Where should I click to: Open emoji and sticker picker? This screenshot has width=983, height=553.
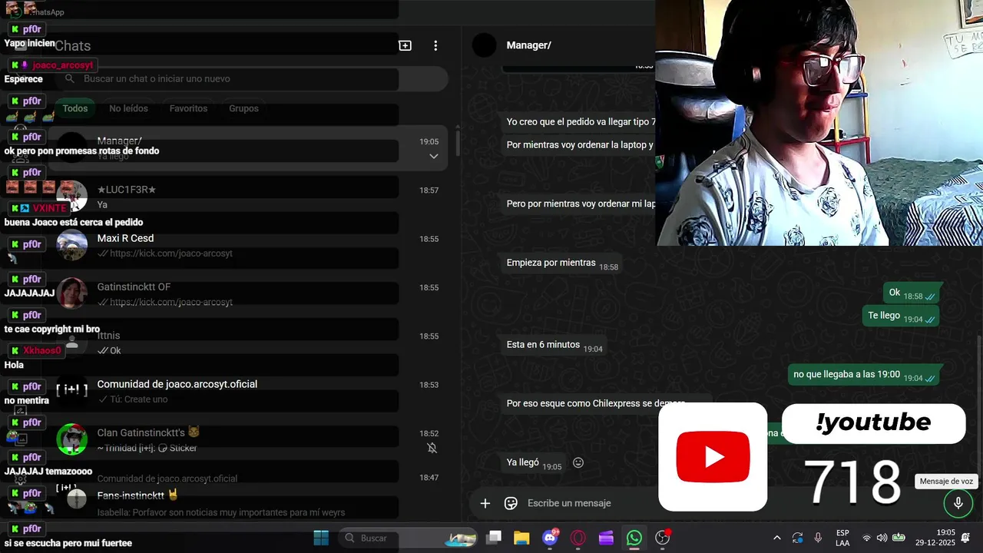pyautogui.click(x=511, y=503)
